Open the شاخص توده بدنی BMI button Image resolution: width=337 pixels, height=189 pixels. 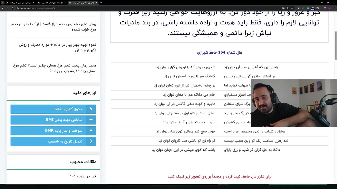click(x=53, y=120)
